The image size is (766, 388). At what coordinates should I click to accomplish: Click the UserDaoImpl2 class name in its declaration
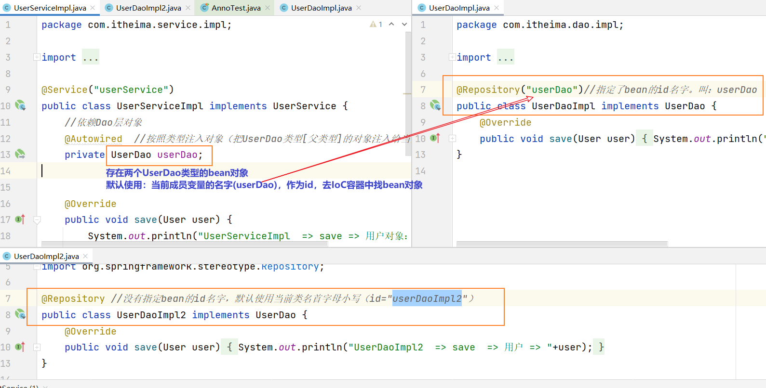[151, 315]
